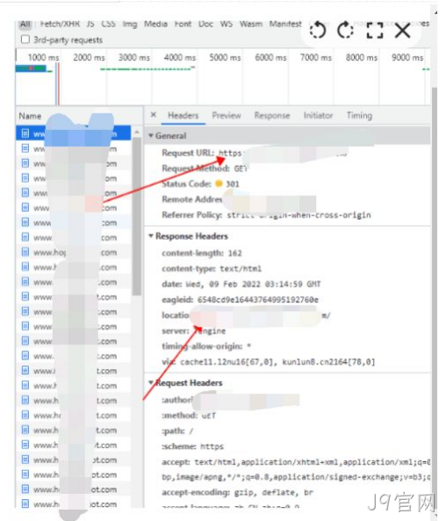The height and width of the screenshot is (521, 446).
Task: Click the Name column header
Action: [x=30, y=116]
